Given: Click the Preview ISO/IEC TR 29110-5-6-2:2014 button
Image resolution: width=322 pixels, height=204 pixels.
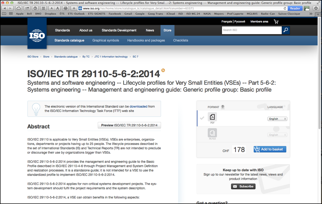Looking at the screenshot, I should [129, 125].
